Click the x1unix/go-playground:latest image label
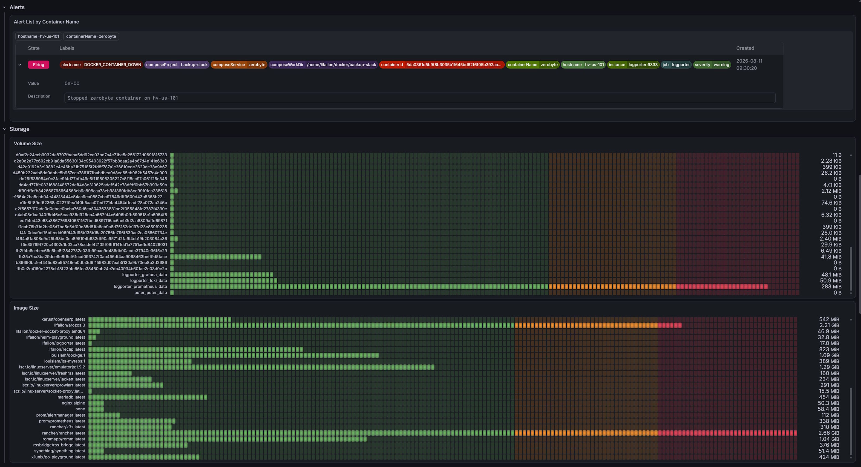861x467 pixels. (58, 457)
